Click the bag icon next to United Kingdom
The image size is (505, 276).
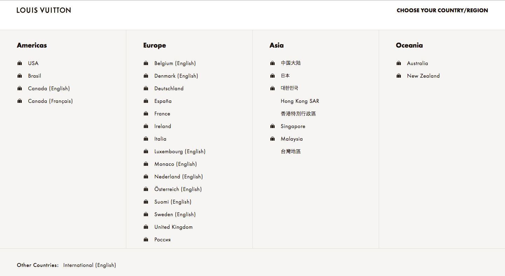coord(146,227)
